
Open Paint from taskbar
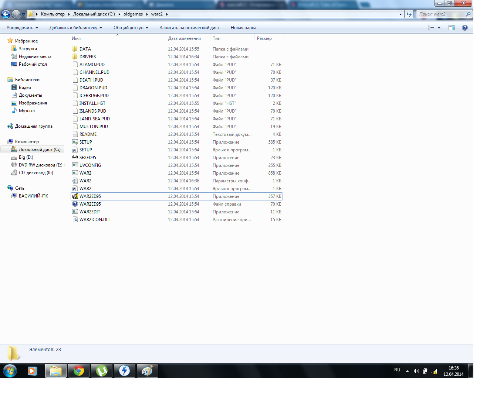147,371
